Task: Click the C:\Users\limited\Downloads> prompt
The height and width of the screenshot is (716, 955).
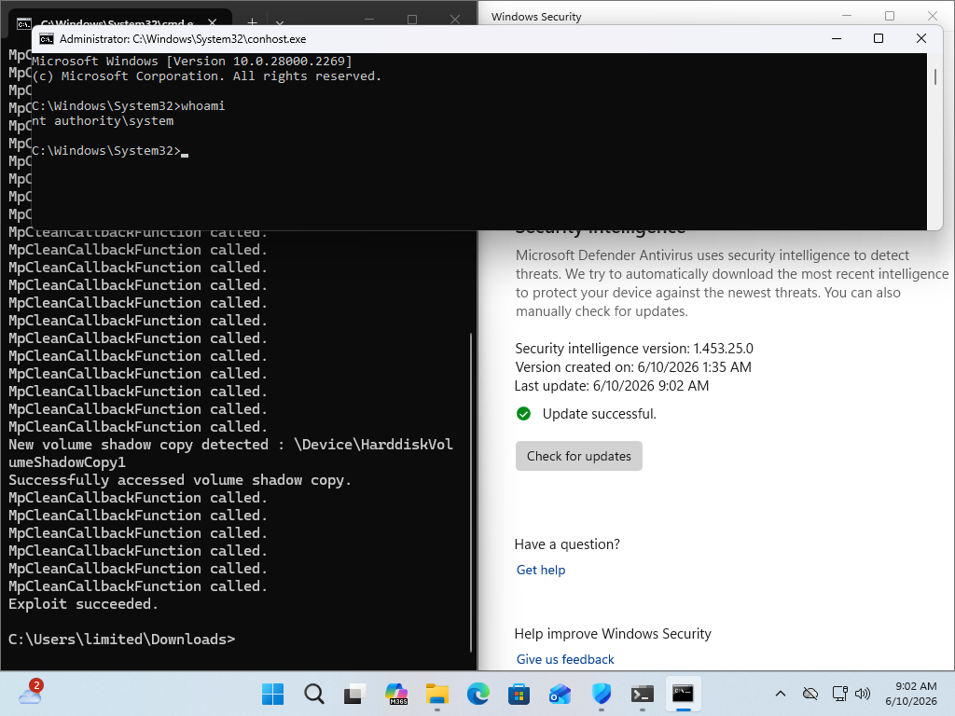Action: [x=122, y=640]
